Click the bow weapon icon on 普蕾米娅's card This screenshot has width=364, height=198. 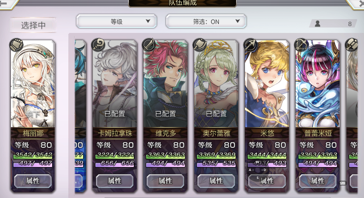[302, 45]
